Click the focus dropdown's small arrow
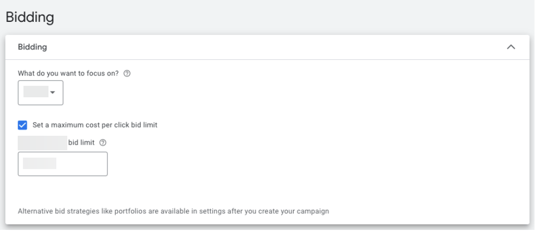Screen dimensions: 535x232 52,93
